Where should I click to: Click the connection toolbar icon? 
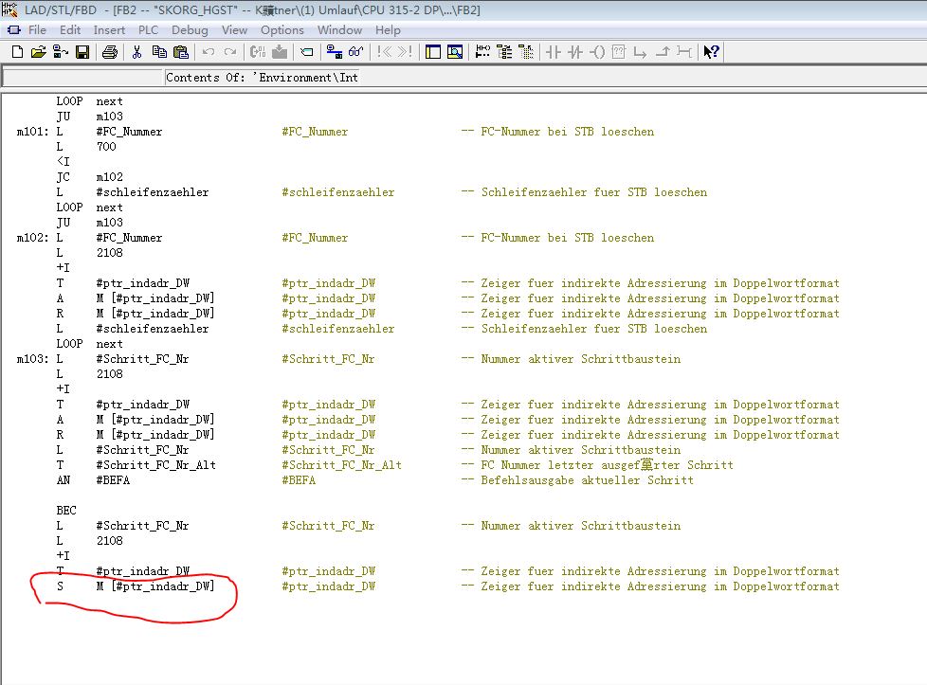pos(684,52)
